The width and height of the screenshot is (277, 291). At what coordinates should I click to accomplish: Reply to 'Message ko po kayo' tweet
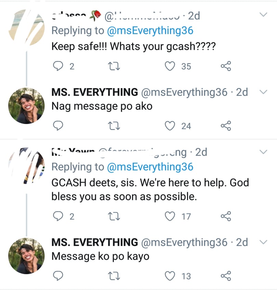(x=59, y=276)
